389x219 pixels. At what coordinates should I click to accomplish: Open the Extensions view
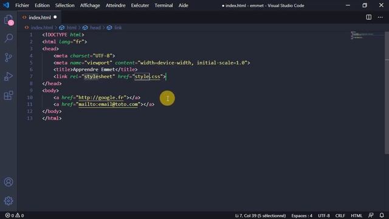9,96
